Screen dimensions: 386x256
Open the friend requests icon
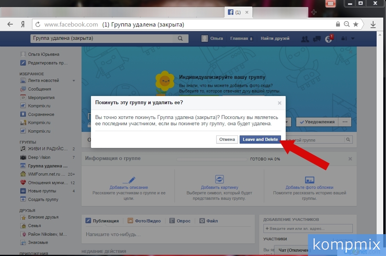305,39
